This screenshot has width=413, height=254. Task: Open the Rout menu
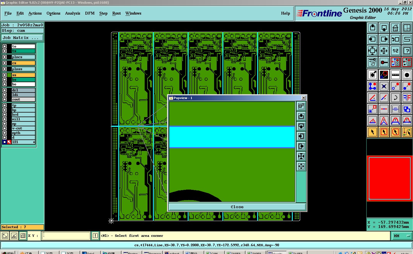click(117, 13)
